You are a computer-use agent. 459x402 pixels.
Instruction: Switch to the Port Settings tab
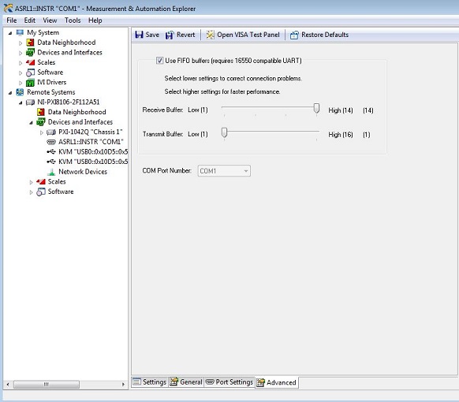click(229, 382)
